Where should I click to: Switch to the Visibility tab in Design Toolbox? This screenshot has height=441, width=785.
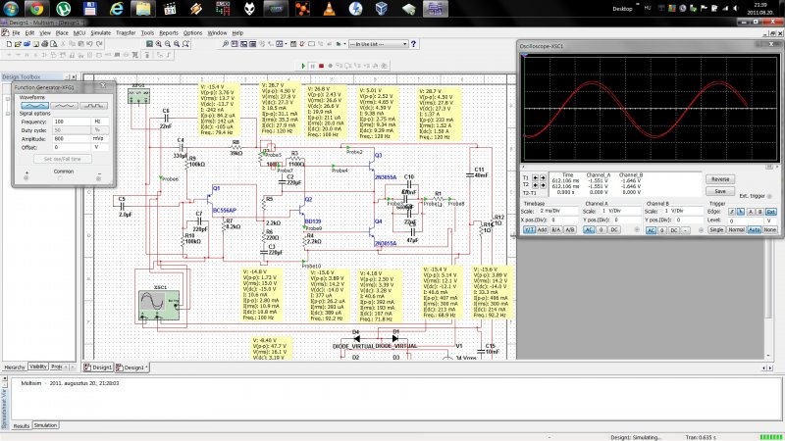point(38,366)
